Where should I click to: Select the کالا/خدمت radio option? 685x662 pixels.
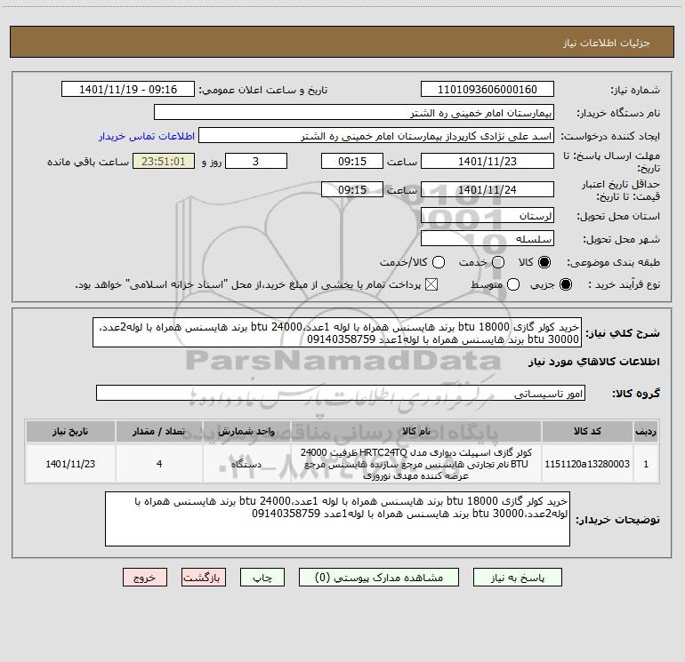tap(439, 262)
